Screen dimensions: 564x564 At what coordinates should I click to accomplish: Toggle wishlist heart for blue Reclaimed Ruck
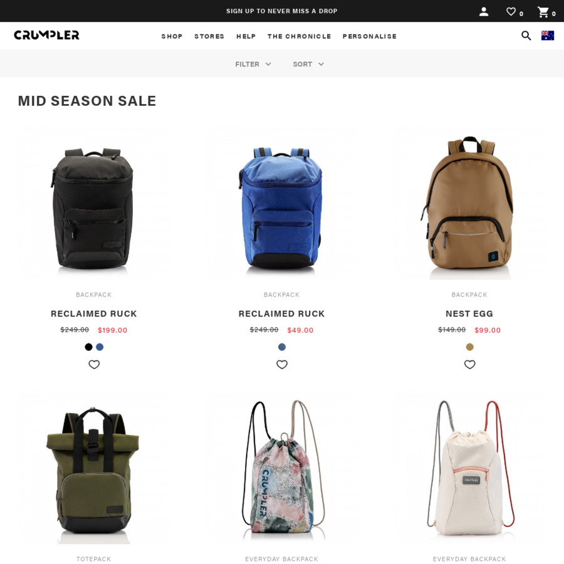pos(282,364)
